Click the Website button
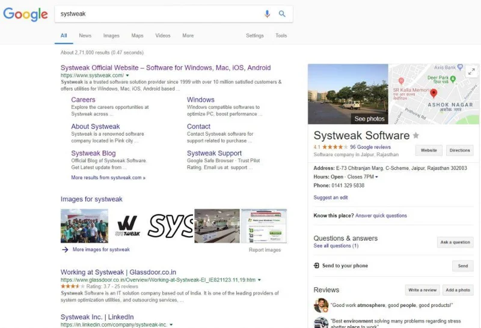 click(429, 150)
